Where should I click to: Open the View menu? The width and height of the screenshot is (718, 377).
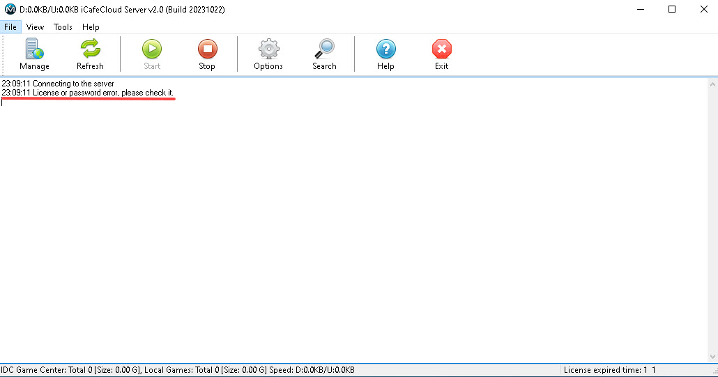click(x=35, y=26)
